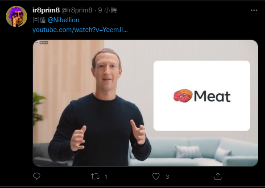Retweet this post with the arrows icon
The image size is (265, 188).
(95, 176)
